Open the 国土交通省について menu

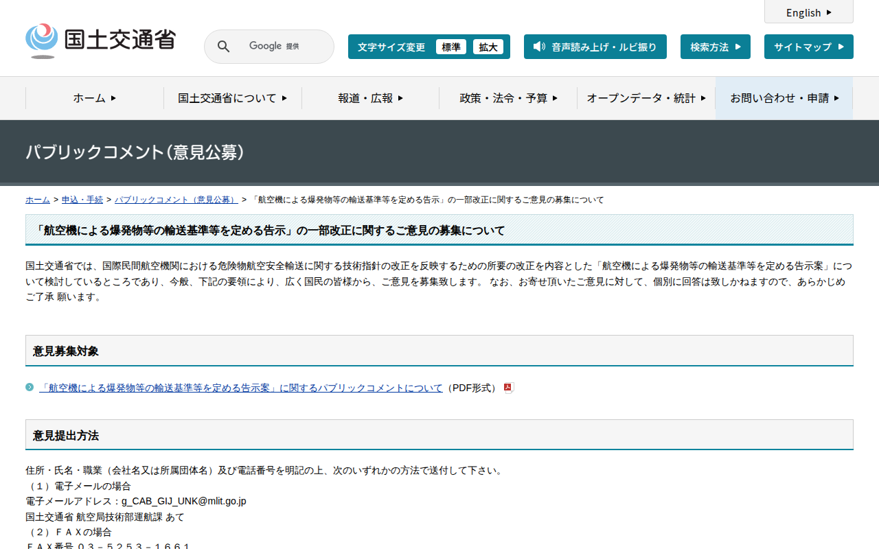pos(233,98)
